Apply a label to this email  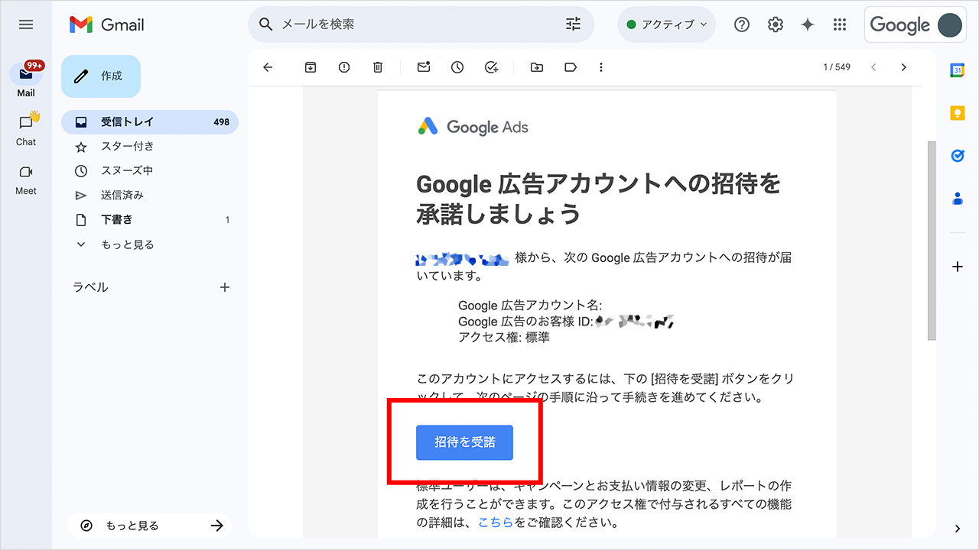(571, 67)
